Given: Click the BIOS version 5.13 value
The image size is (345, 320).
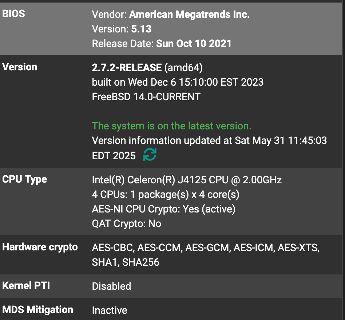Looking at the screenshot, I should pyautogui.click(x=142, y=29).
